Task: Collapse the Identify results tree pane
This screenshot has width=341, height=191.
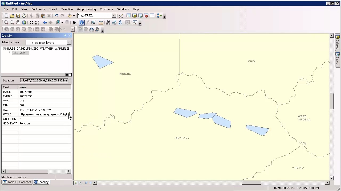Action: pyautogui.click(x=67, y=75)
